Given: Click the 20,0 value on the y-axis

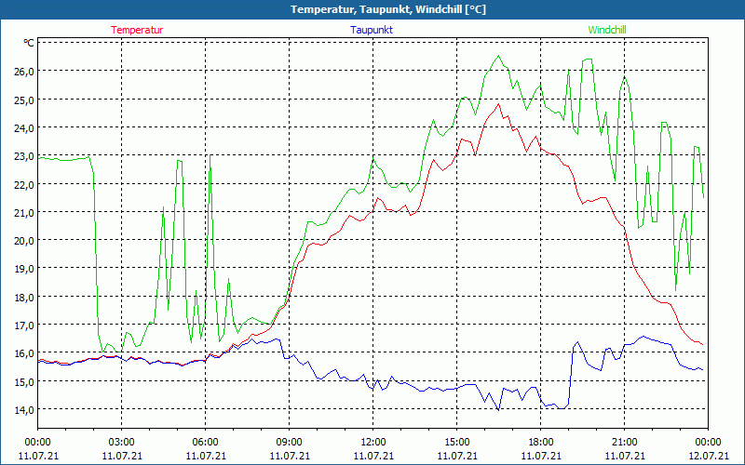Looking at the screenshot, I should (x=23, y=240).
